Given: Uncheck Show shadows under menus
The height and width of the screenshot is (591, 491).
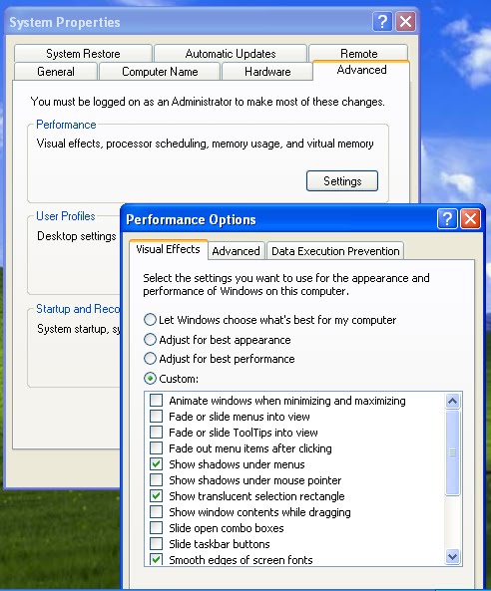Looking at the screenshot, I should (x=156, y=464).
